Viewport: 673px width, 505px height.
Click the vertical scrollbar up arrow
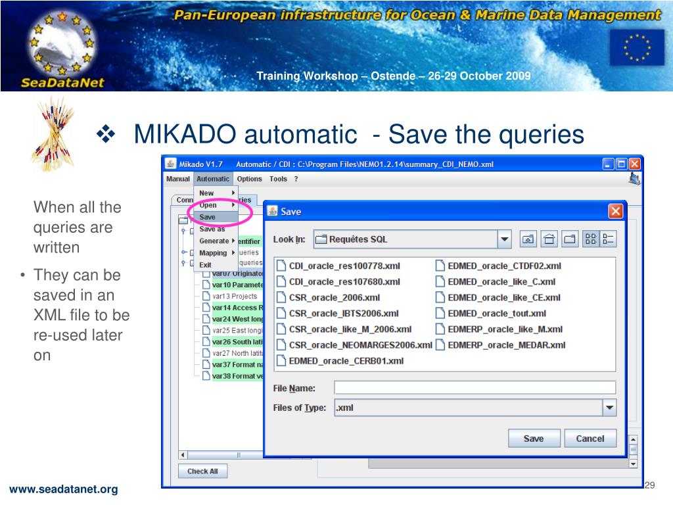[x=633, y=440]
